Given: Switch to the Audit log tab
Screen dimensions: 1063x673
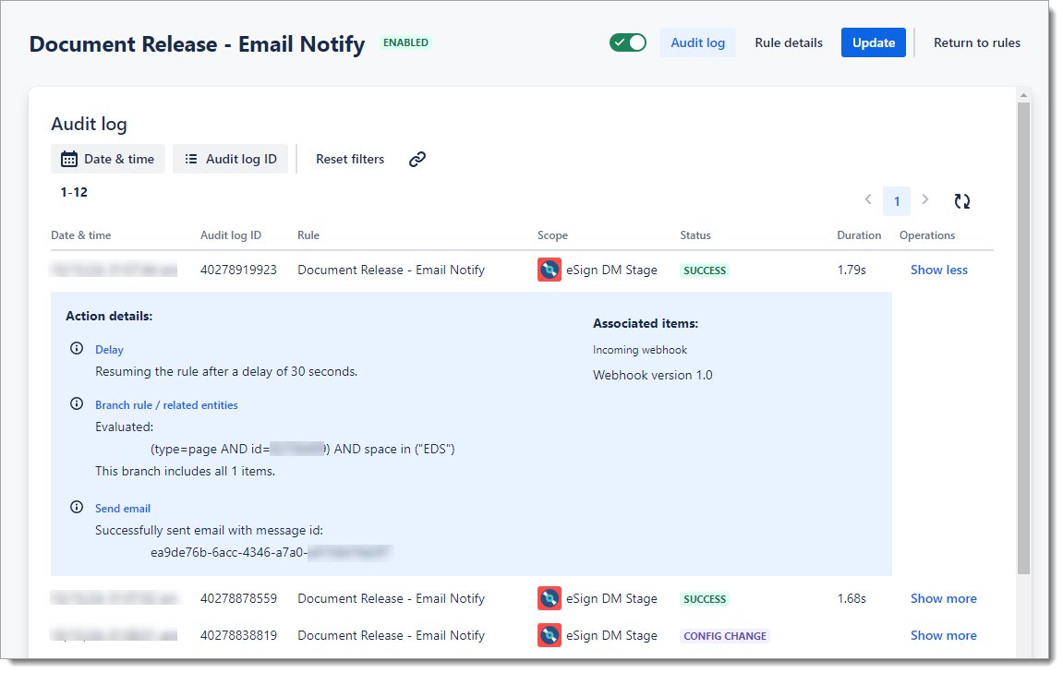Looking at the screenshot, I should tap(697, 42).
